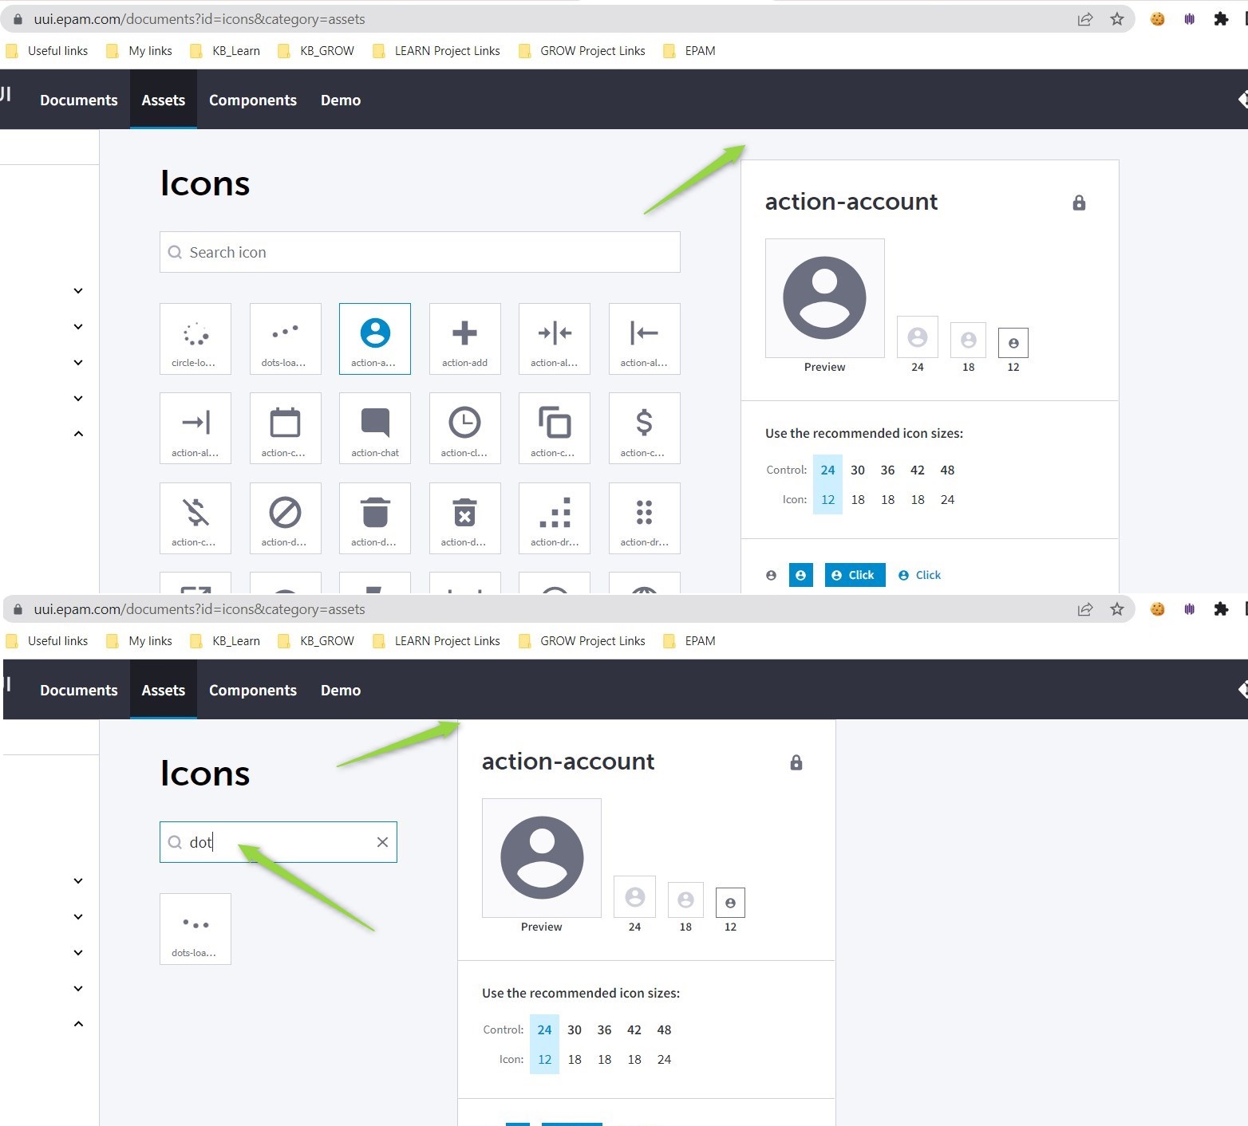
Task: Click the large Preview image in bottom panel
Action: [x=542, y=858]
